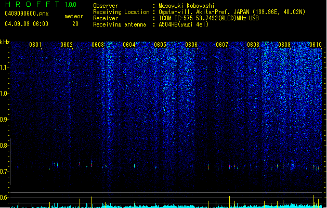Click the 0608 time marker
Screen dimensions: 327x208
(253, 45)
